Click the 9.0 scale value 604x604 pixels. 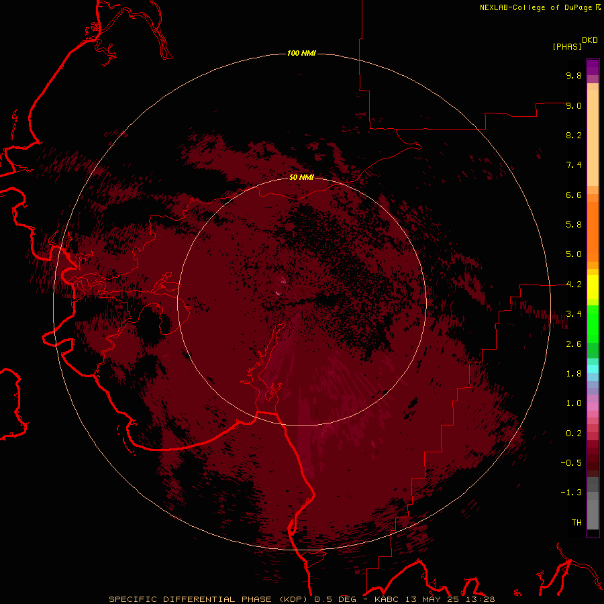(x=574, y=105)
